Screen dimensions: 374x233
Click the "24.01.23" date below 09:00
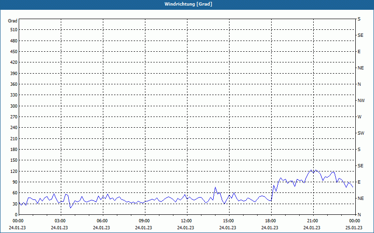(x=144, y=228)
